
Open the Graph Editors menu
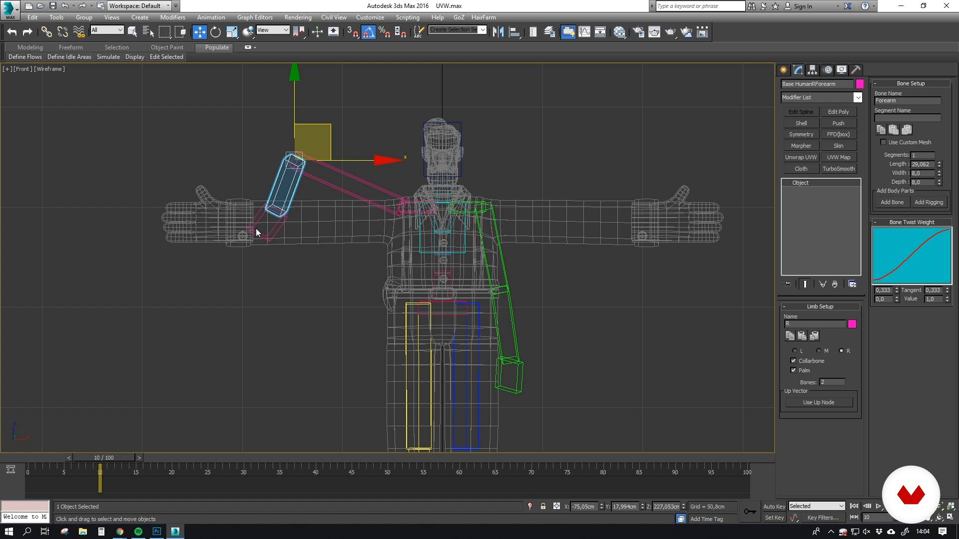(x=255, y=17)
